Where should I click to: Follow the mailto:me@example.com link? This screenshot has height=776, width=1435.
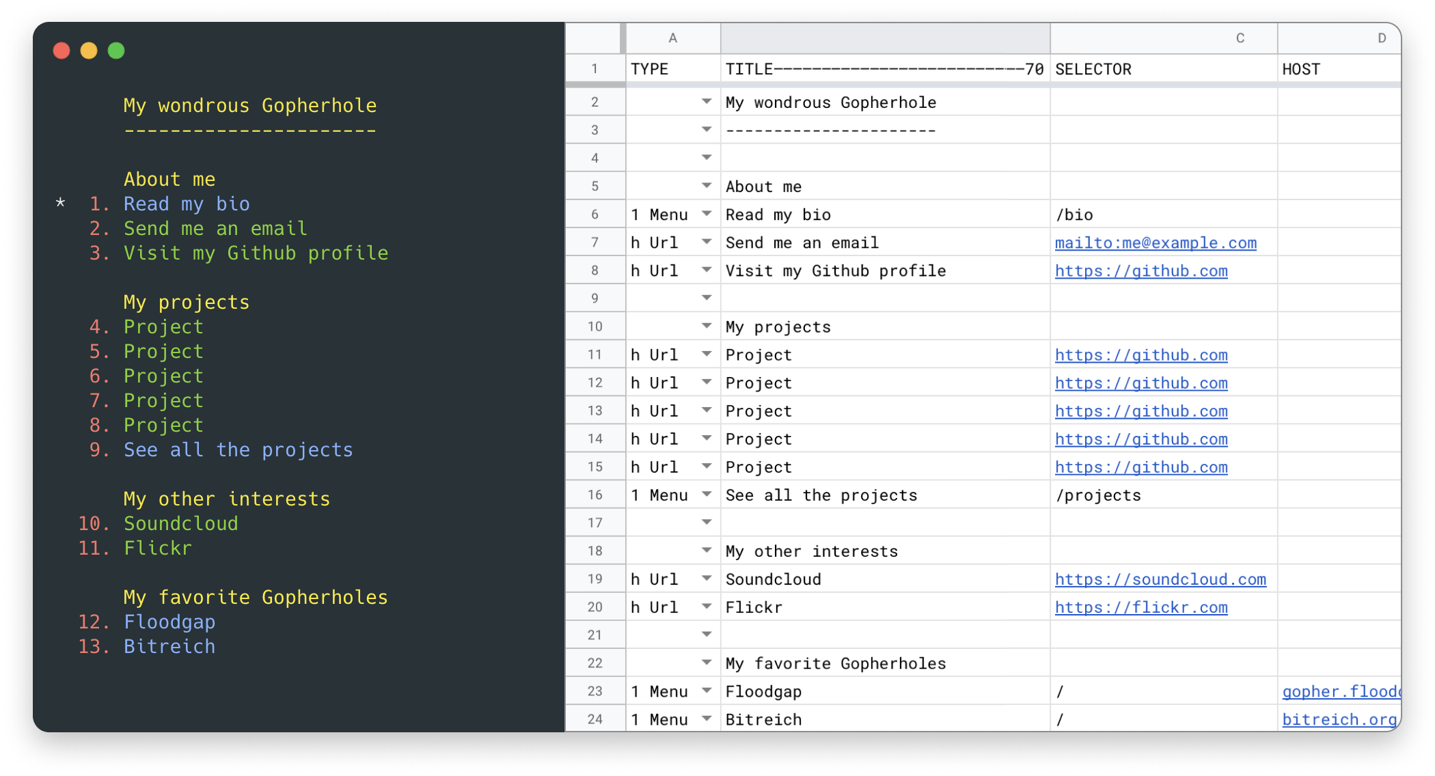click(x=1155, y=242)
